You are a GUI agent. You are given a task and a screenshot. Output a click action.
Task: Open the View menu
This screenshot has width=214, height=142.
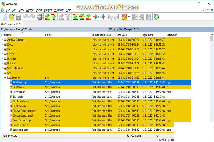[21, 10]
